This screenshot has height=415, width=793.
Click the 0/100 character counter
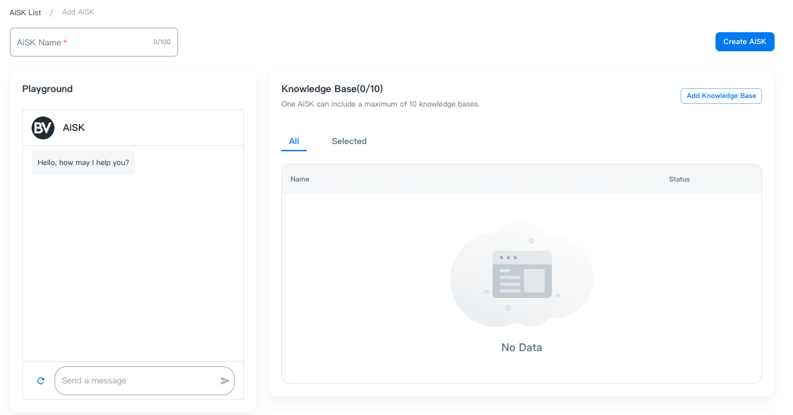click(162, 42)
